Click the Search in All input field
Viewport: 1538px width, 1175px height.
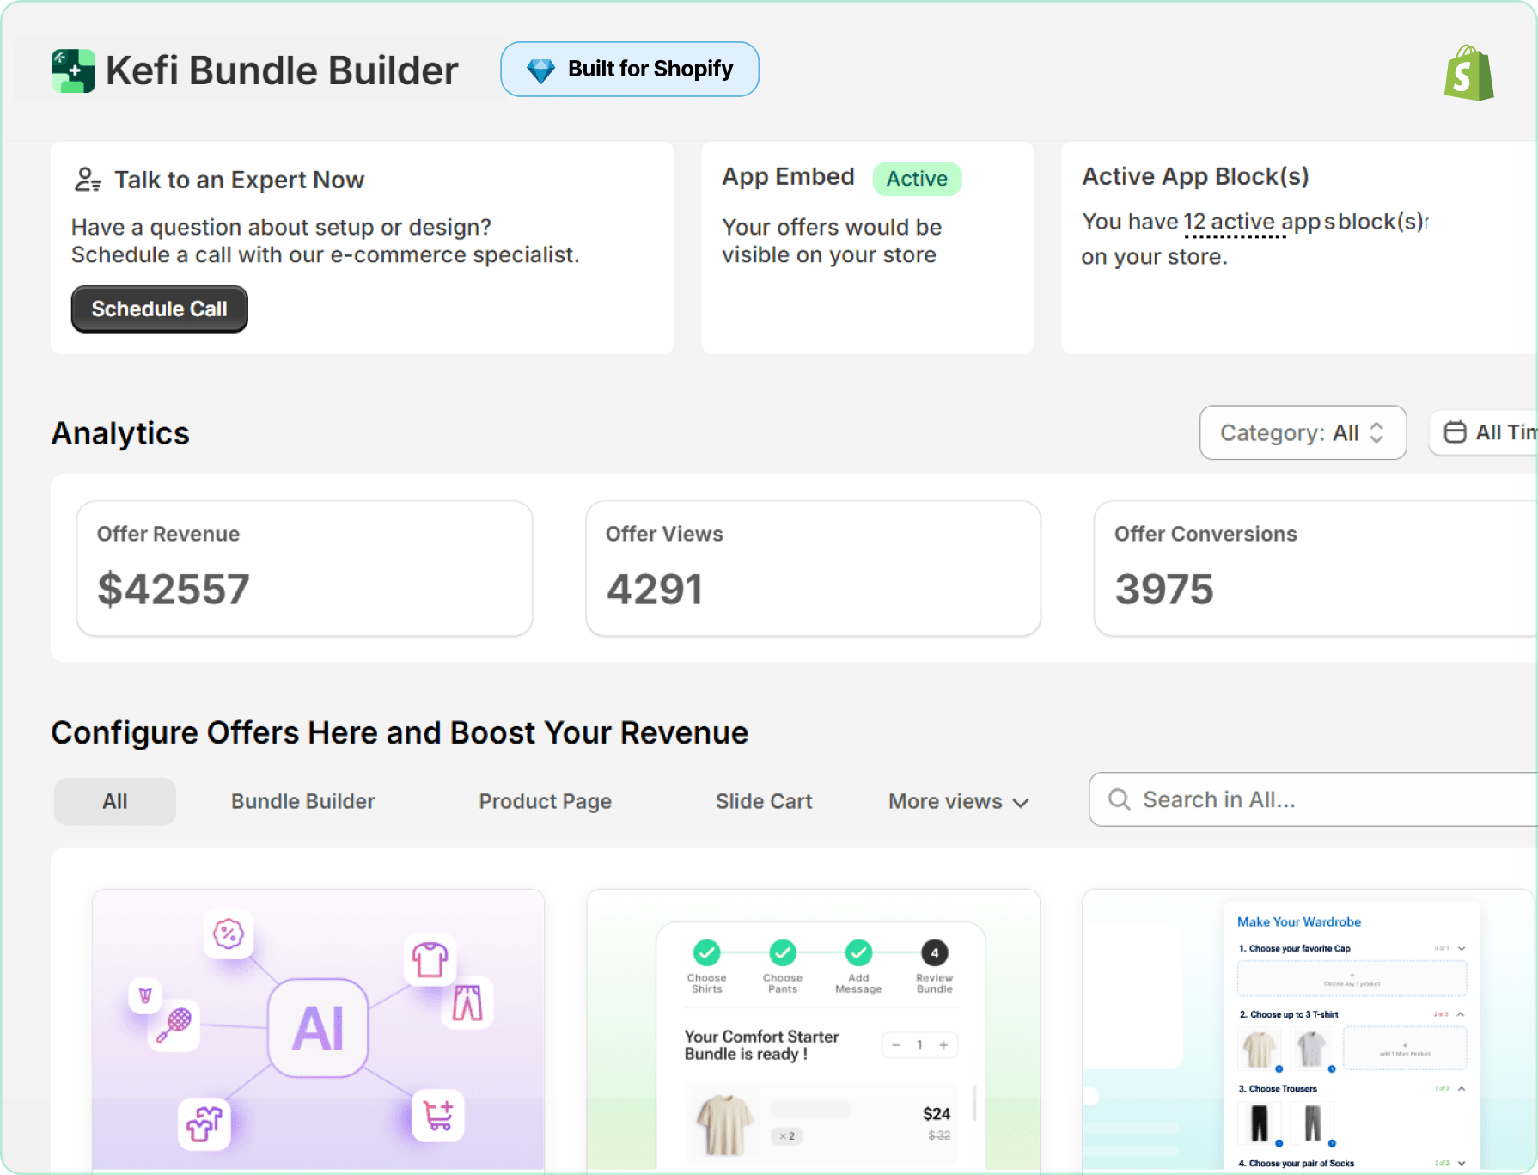(x=1313, y=799)
